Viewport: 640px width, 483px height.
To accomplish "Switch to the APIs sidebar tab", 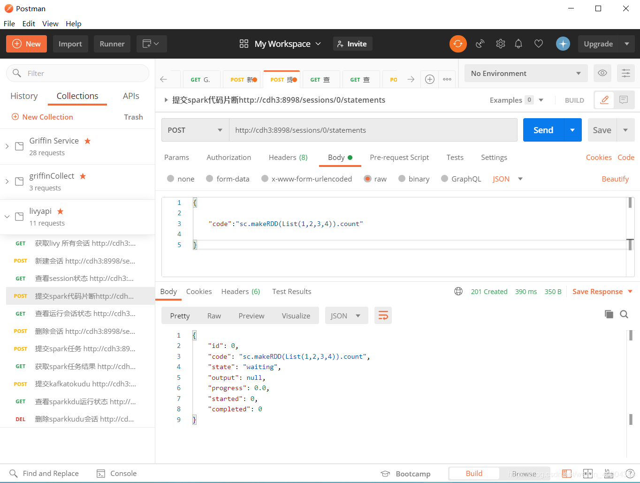I will pos(131,96).
